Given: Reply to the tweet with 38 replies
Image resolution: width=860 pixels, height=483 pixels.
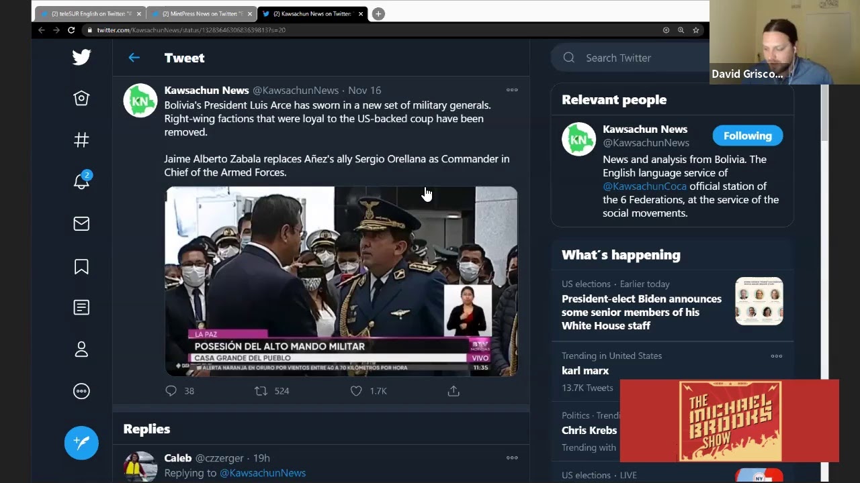Looking at the screenshot, I should pyautogui.click(x=171, y=390).
